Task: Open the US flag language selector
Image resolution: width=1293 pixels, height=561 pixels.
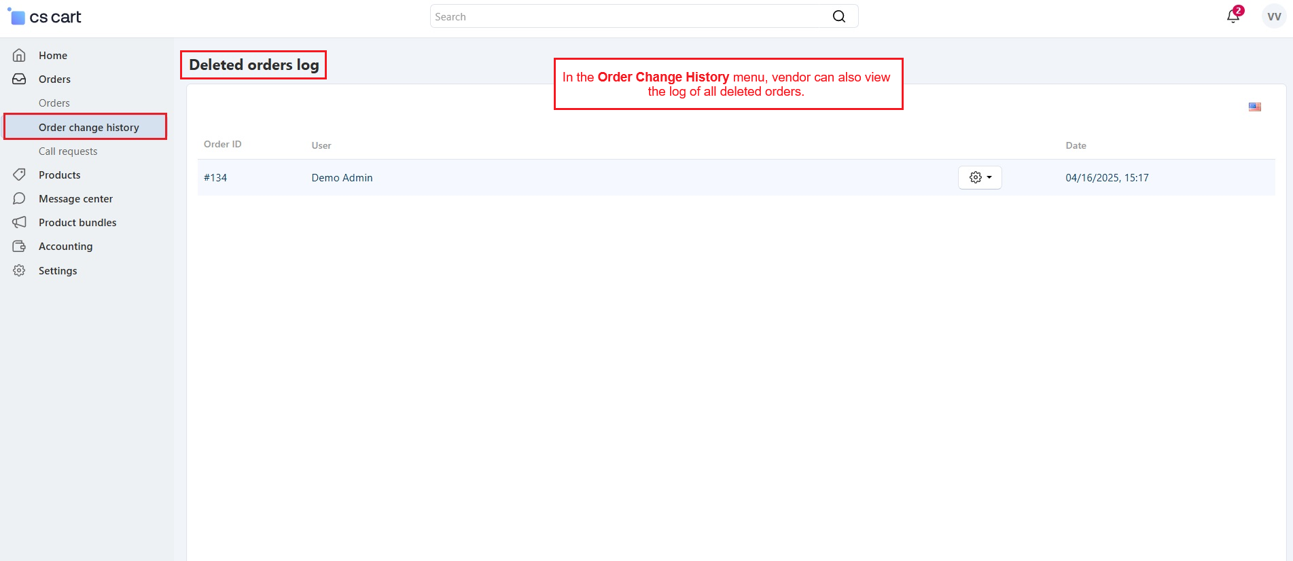Action: pyautogui.click(x=1254, y=107)
